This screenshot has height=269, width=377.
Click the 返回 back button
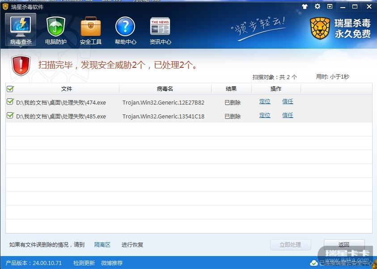click(x=344, y=245)
